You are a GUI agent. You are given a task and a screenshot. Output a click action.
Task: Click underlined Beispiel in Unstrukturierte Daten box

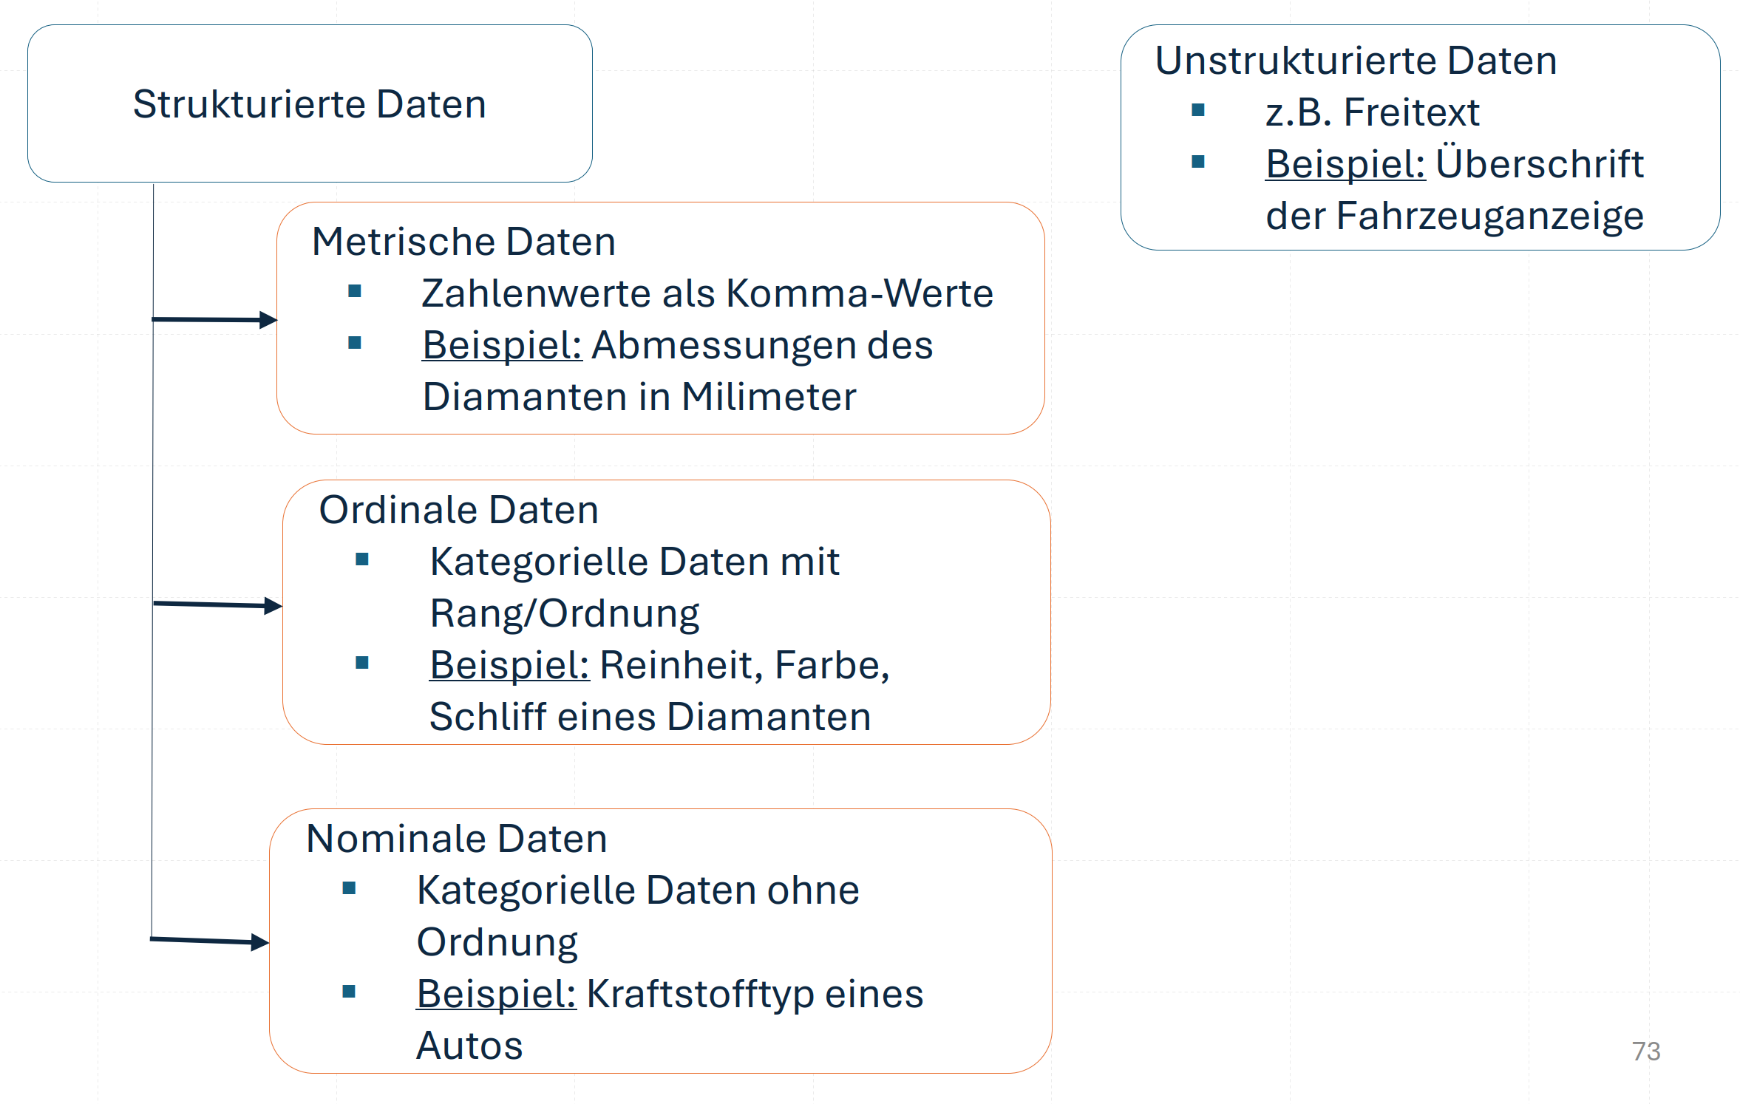coord(1345,165)
